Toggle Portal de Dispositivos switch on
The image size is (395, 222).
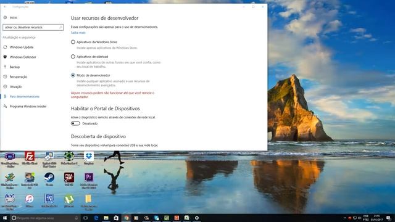pyautogui.click(x=75, y=123)
